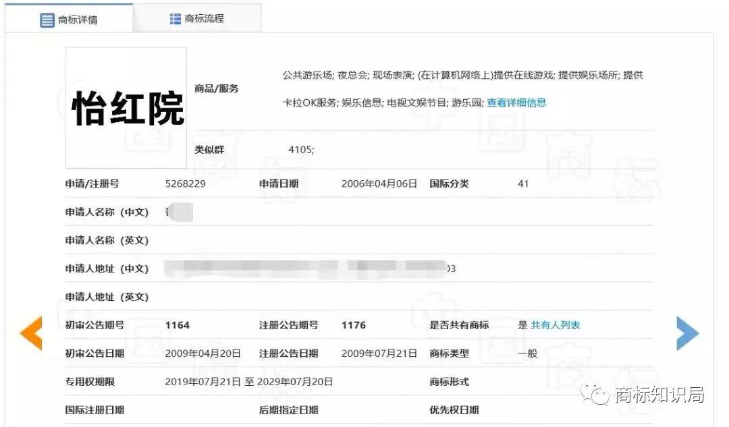Click the list icon beside 商标详情

(47, 20)
